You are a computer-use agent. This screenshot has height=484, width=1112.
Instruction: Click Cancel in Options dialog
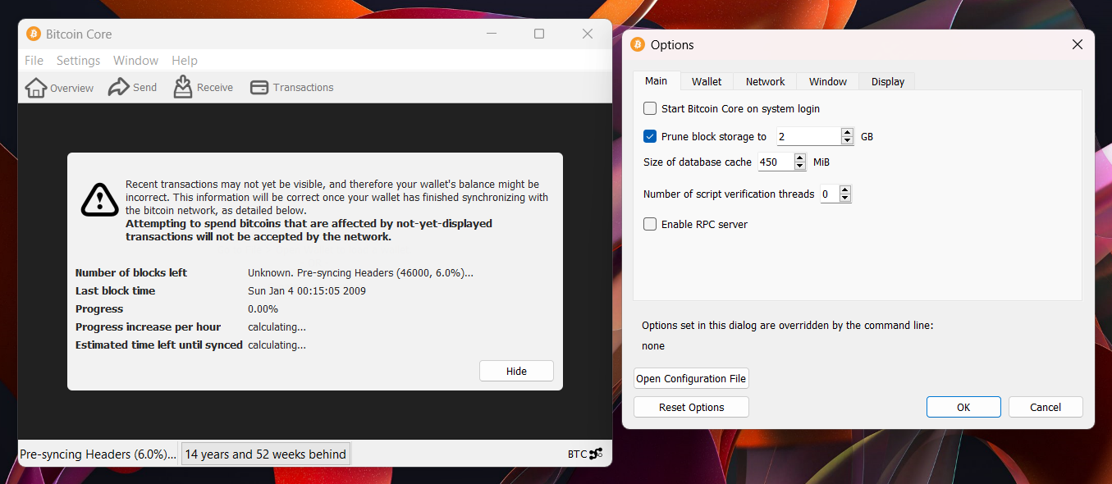[x=1046, y=407]
